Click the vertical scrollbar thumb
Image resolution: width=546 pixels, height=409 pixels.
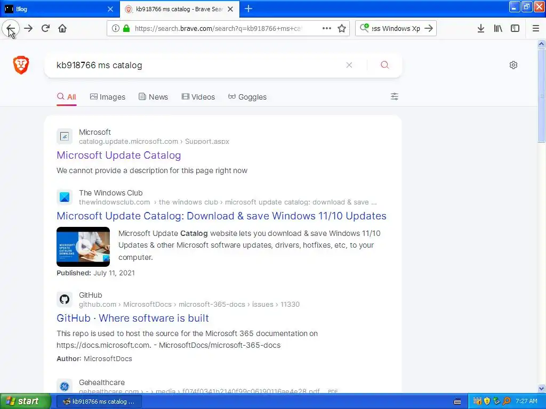(x=541, y=96)
